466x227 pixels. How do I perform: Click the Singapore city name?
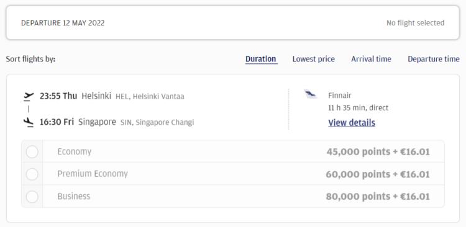pos(97,122)
